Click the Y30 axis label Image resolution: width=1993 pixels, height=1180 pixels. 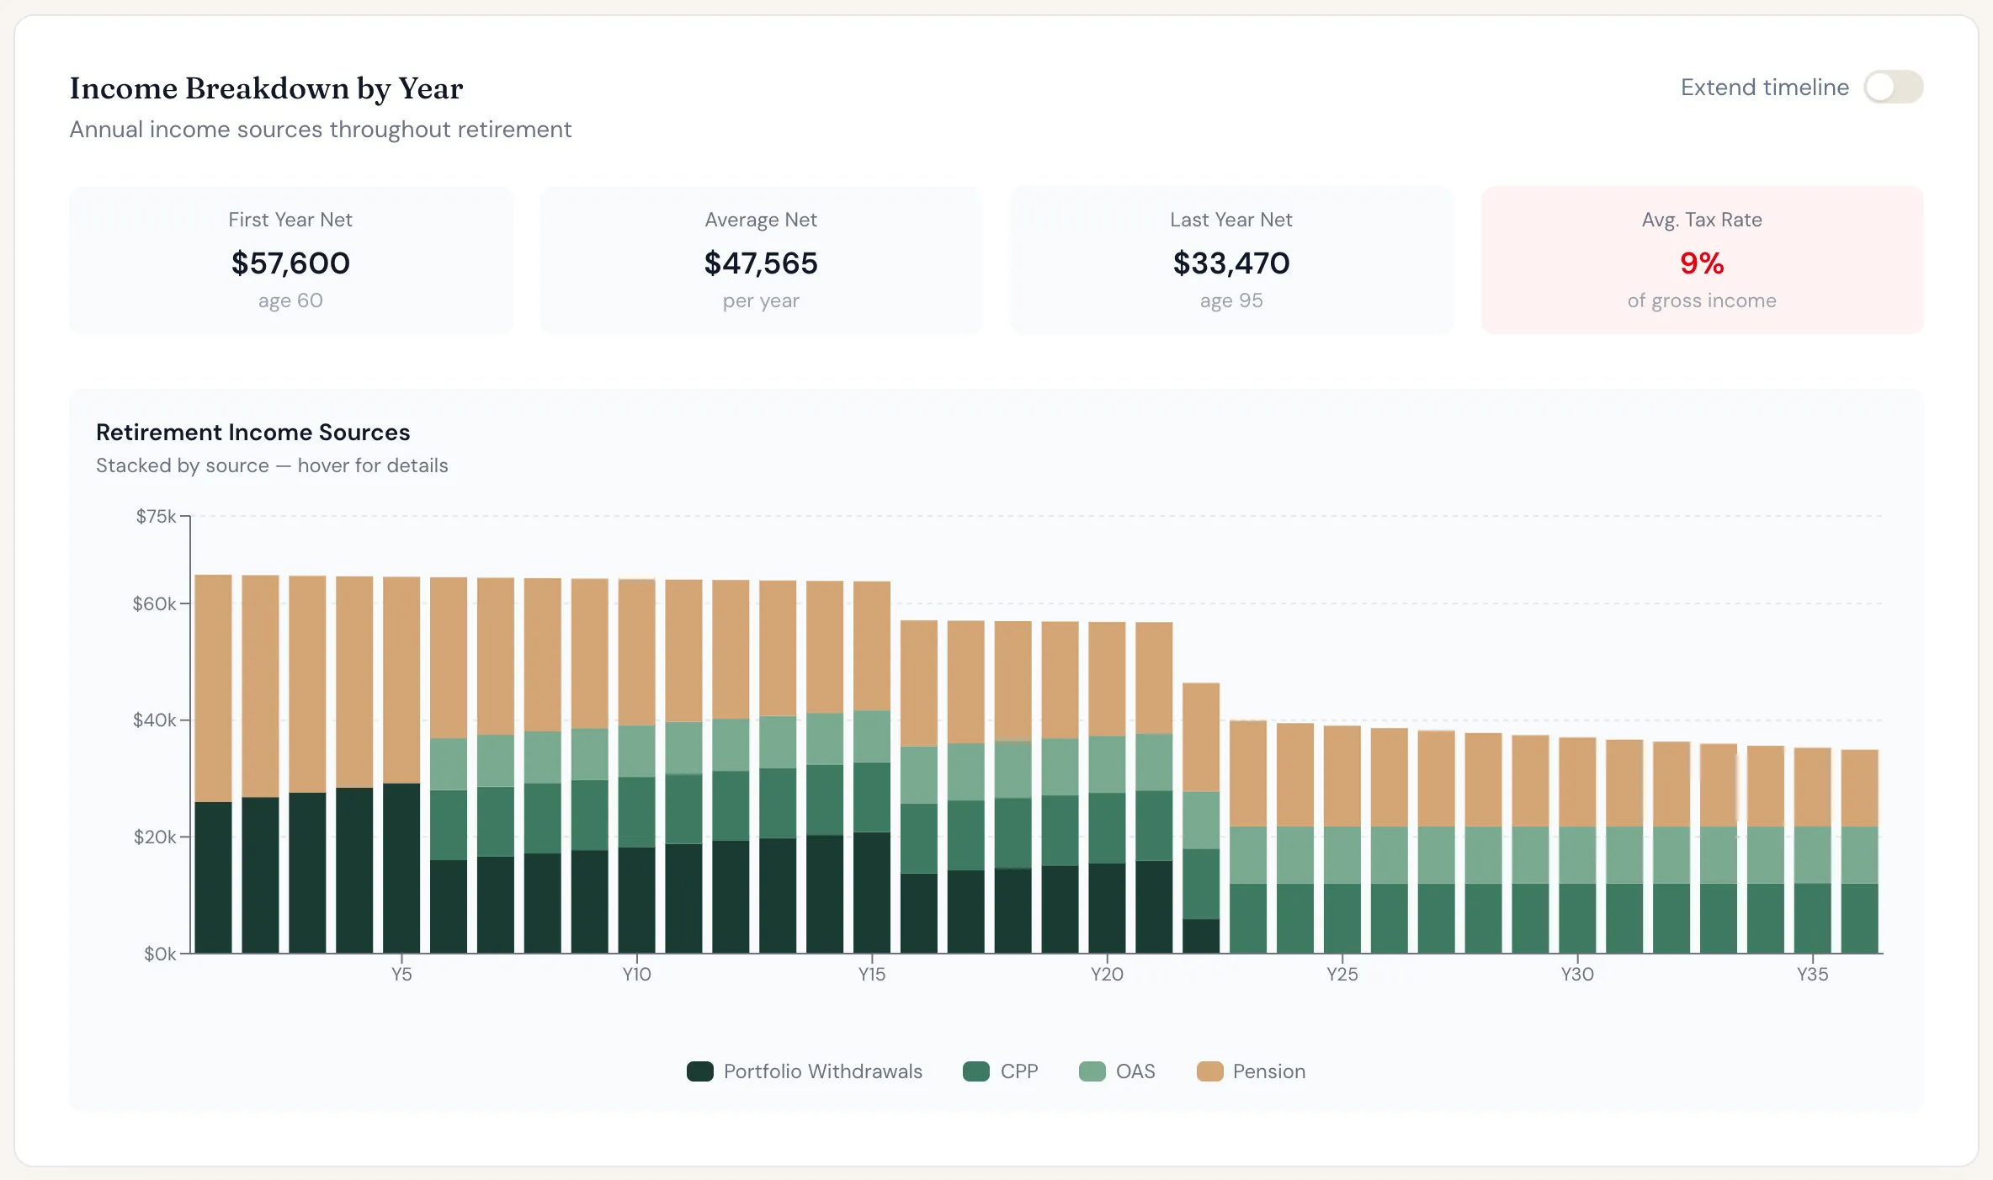1577,975
